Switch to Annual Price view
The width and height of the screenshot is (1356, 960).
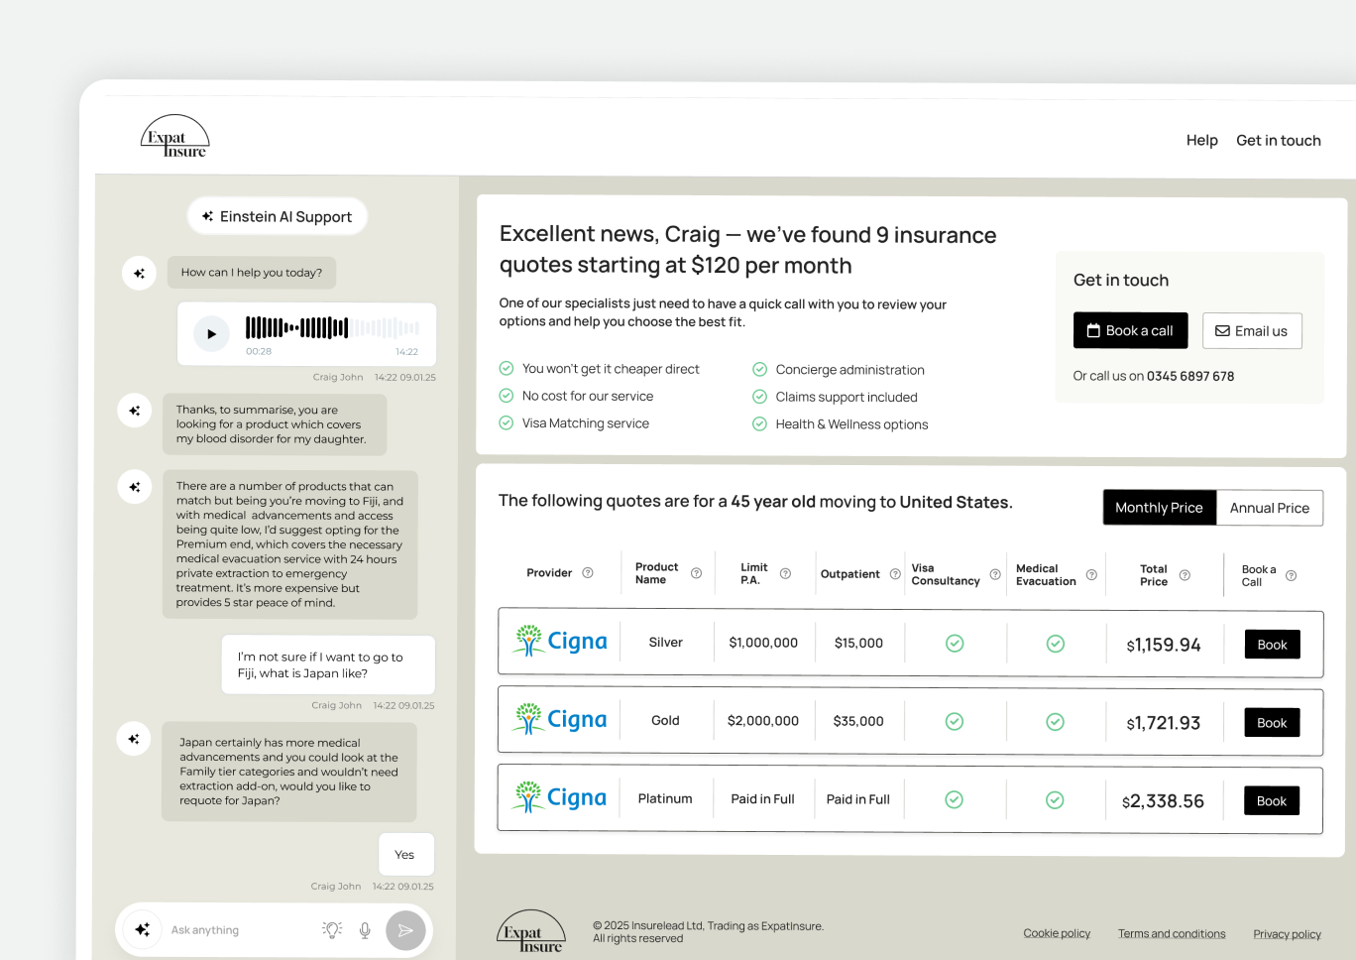click(x=1269, y=508)
